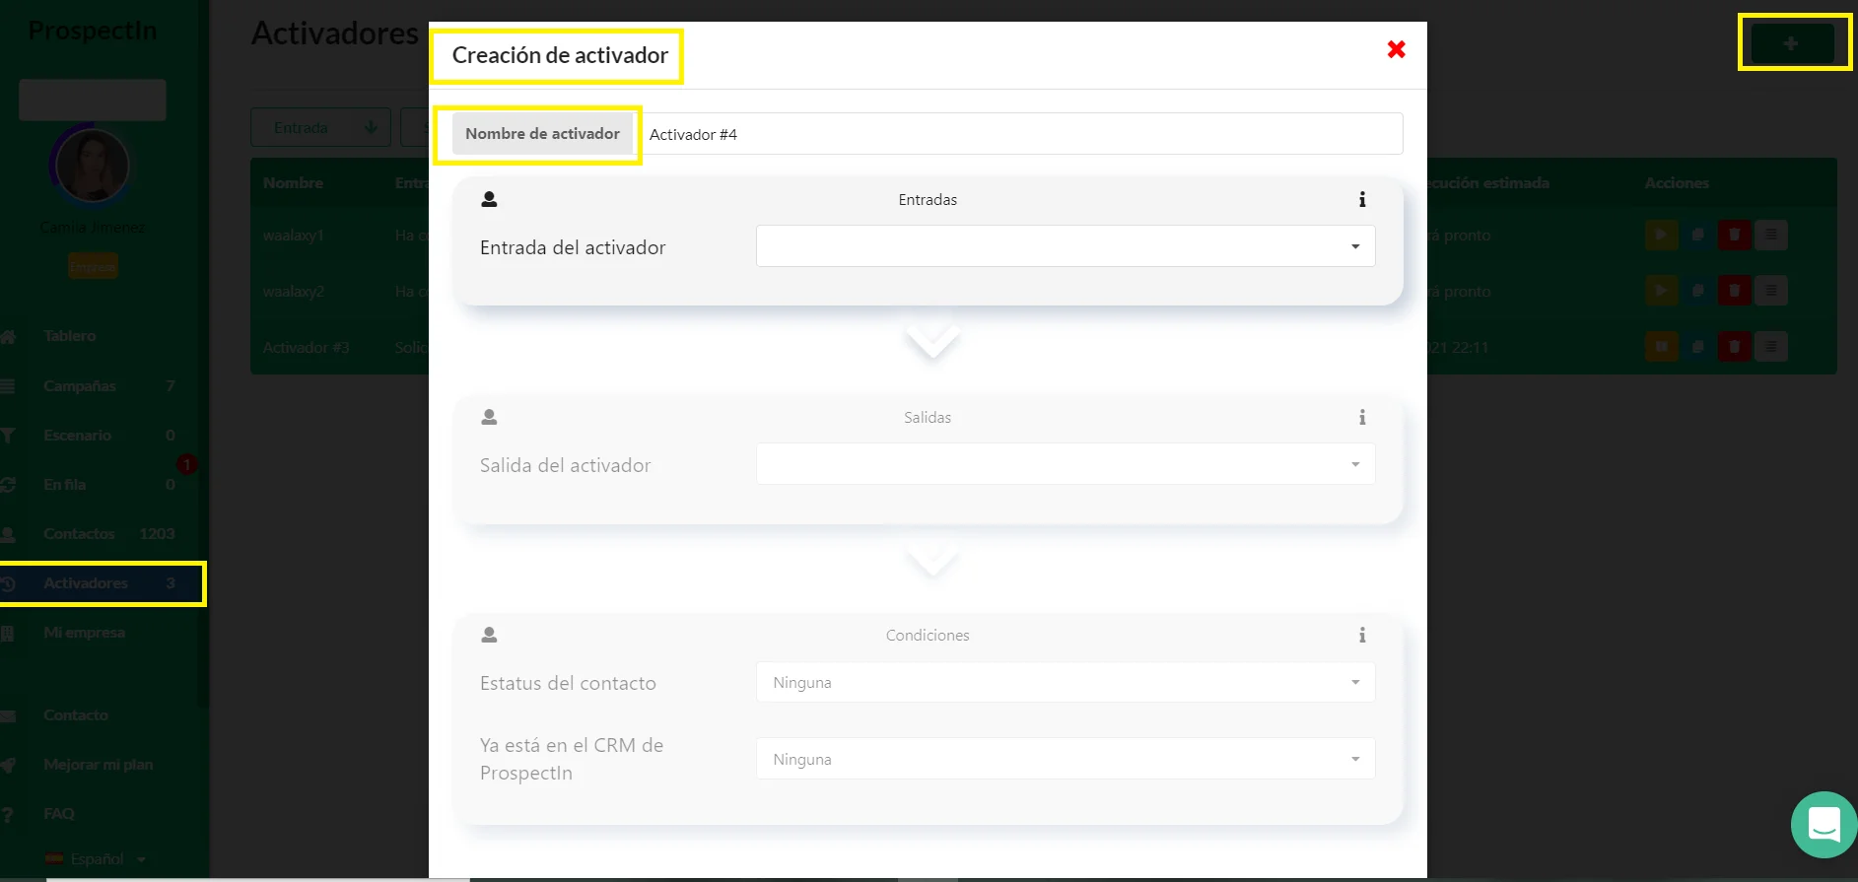Click the plus button to add activator
This screenshot has height=882, width=1858.
click(x=1792, y=43)
